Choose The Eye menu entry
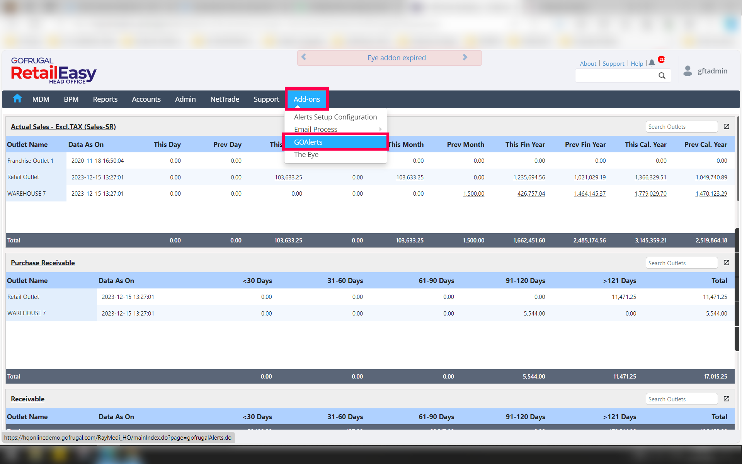This screenshot has width=742, height=464. click(306, 154)
